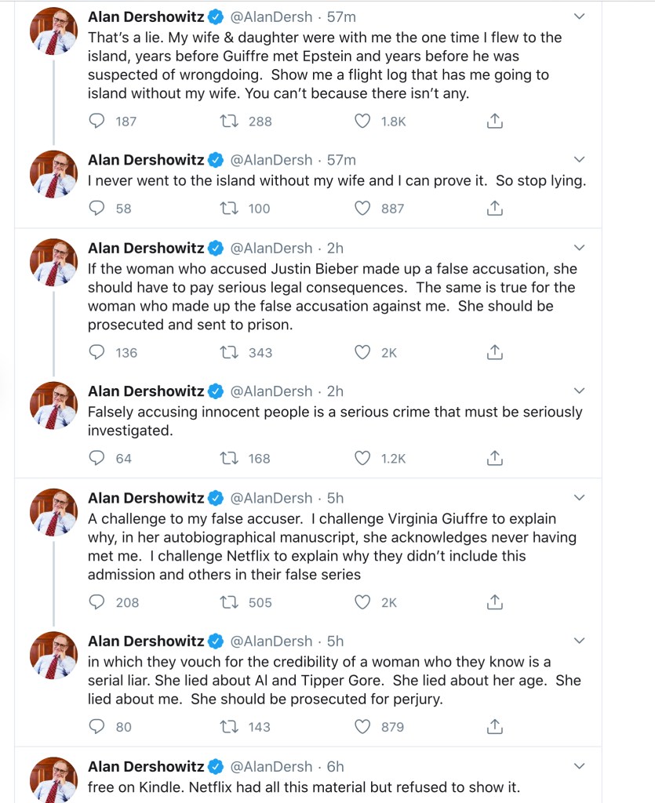Share the Netflix challenge tweet
This screenshot has width=655, height=803.
494,602
